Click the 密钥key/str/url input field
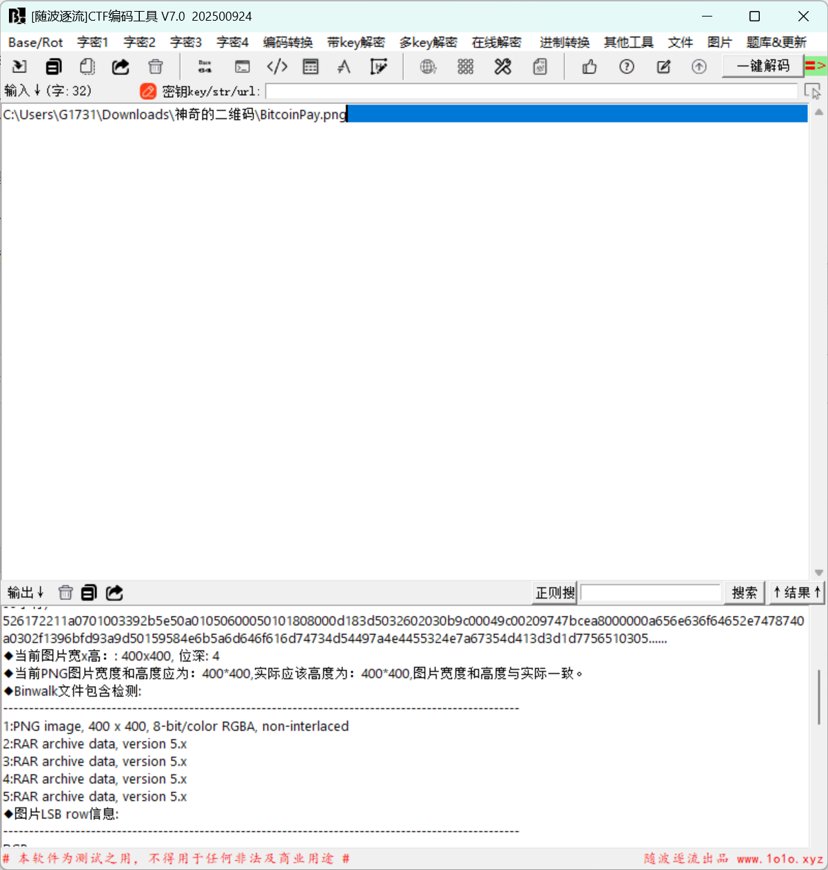This screenshot has width=828, height=870. coord(530,91)
